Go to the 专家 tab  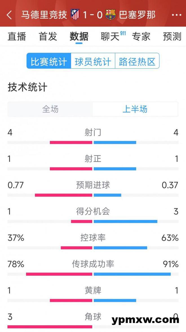pos(141,37)
